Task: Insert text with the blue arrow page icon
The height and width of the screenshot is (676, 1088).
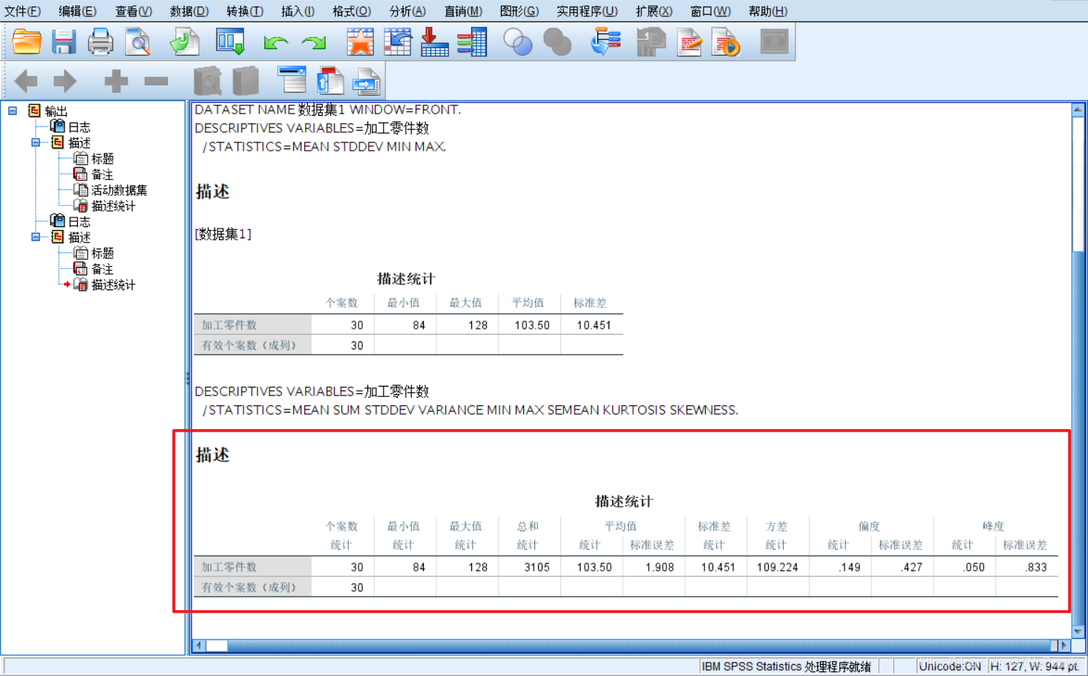Action: (367, 82)
